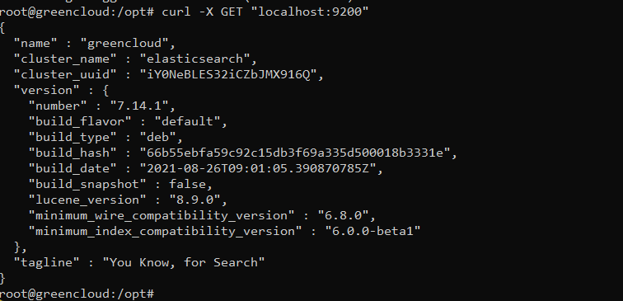Screen dimensions: 623x301
Task: Click the minimum_wire_compatibility_version value "6.8.0"
Action: tap(343, 215)
